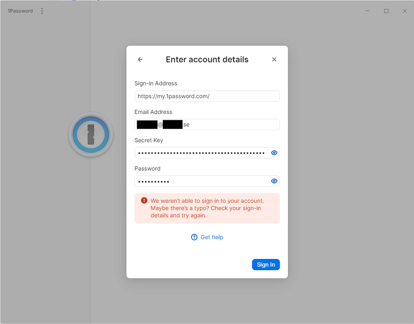This screenshot has width=414, height=324.
Task: Focus the Sign-in Address field
Action: pos(207,96)
